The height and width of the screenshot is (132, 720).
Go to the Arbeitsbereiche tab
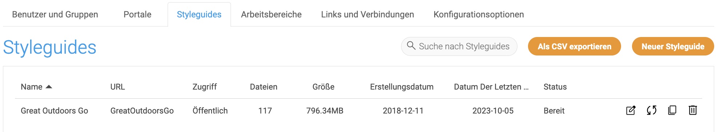[271, 15]
